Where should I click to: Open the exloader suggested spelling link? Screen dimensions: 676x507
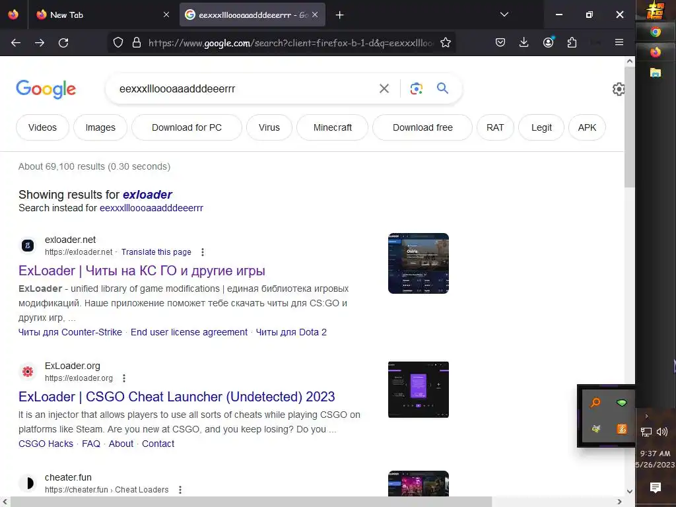pyautogui.click(x=147, y=195)
